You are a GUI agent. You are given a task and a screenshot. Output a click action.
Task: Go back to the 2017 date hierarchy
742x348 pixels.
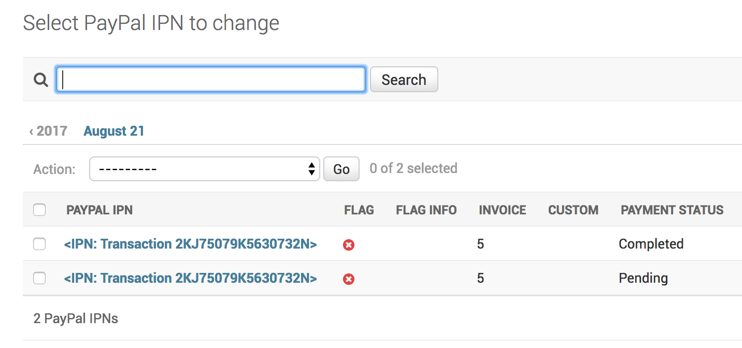[48, 131]
